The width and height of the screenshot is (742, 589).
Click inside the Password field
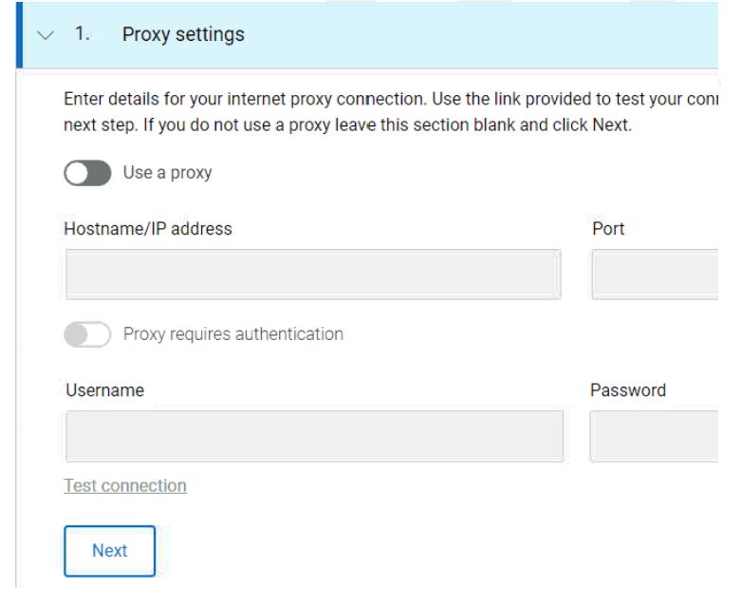click(x=655, y=436)
